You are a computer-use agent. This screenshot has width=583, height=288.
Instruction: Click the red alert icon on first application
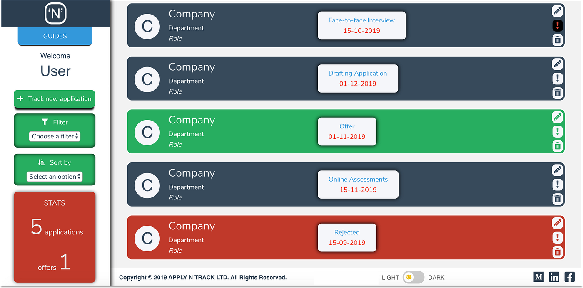click(557, 25)
